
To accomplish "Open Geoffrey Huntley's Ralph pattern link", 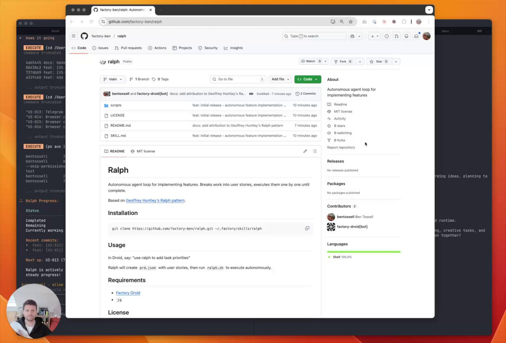I will coord(155,201).
